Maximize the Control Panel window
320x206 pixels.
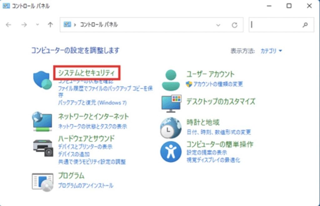point(289,6)
